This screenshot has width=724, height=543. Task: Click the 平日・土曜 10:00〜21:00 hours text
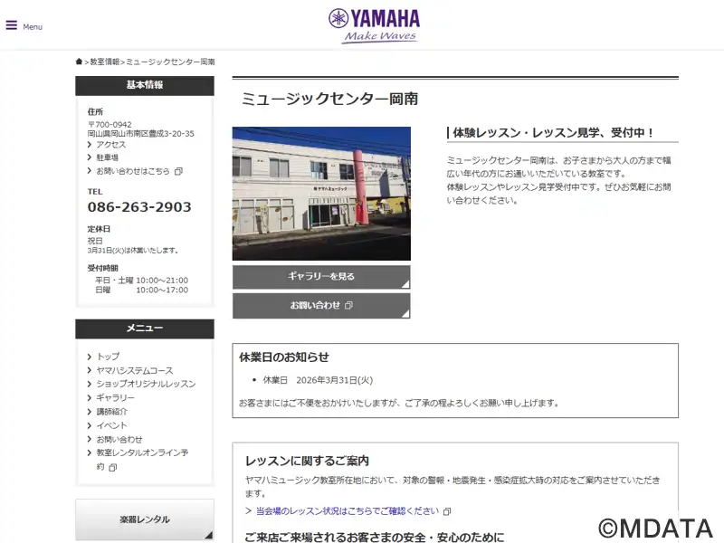click(x=142, y=281)
